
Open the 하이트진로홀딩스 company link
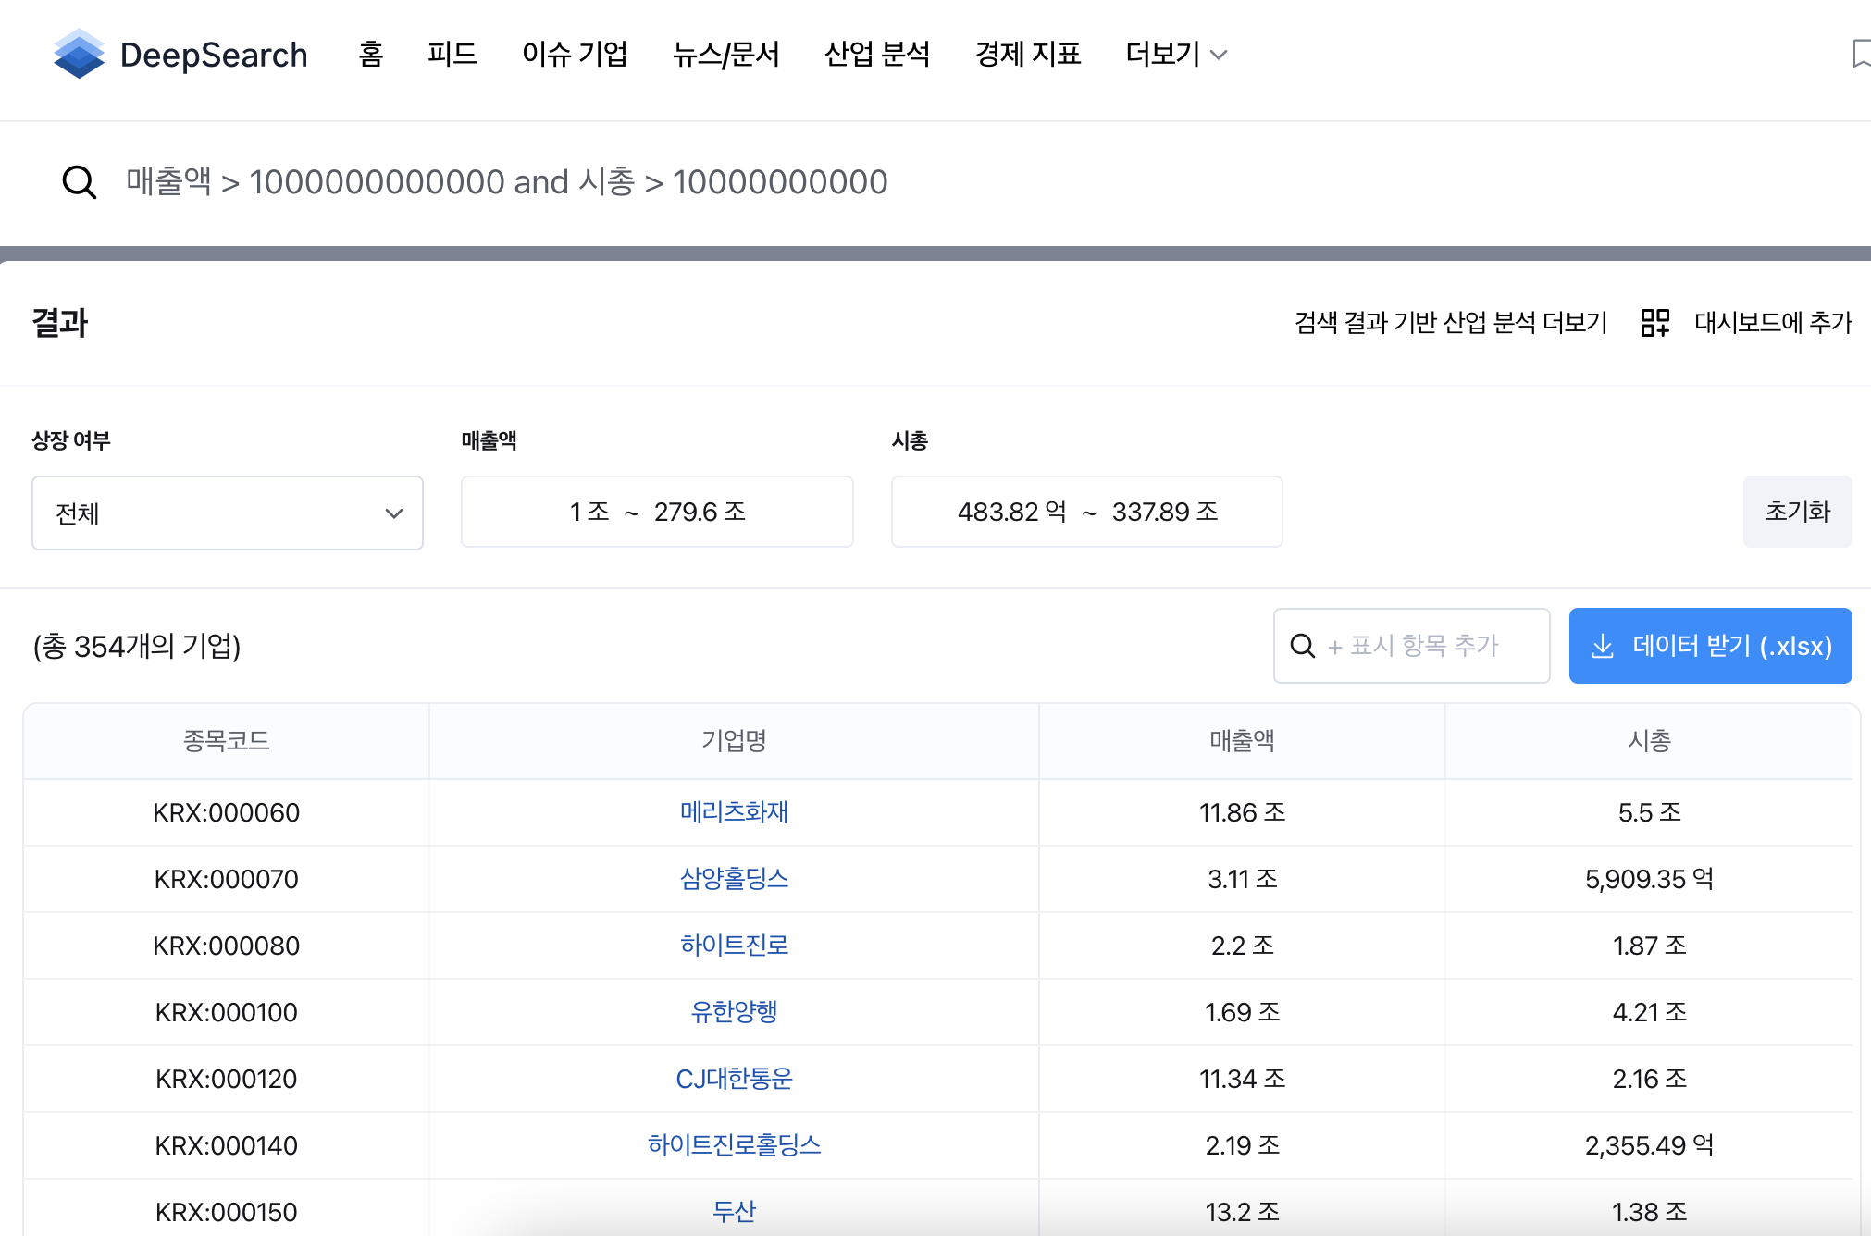[734, 1145]
